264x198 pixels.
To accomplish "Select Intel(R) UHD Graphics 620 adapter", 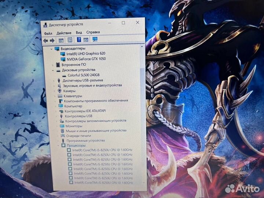I will click(x=86, y=54).
